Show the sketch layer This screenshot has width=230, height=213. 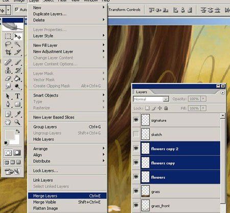pos(136,134)
